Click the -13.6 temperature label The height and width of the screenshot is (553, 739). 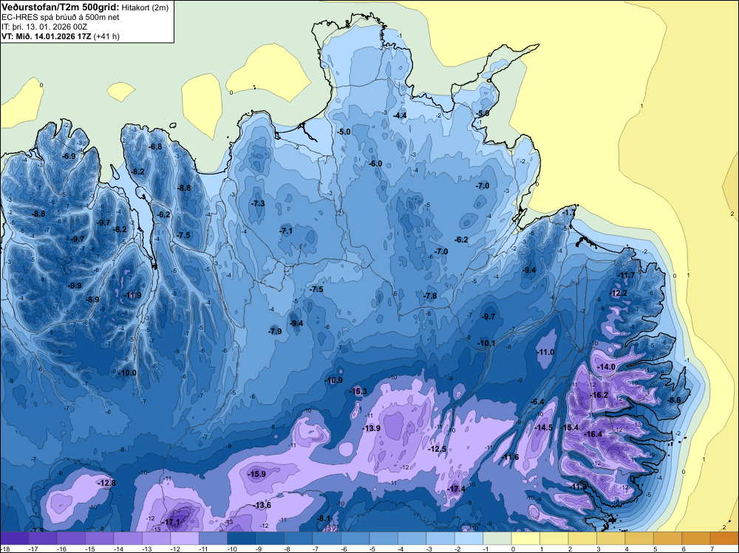[x=262, y=506]
